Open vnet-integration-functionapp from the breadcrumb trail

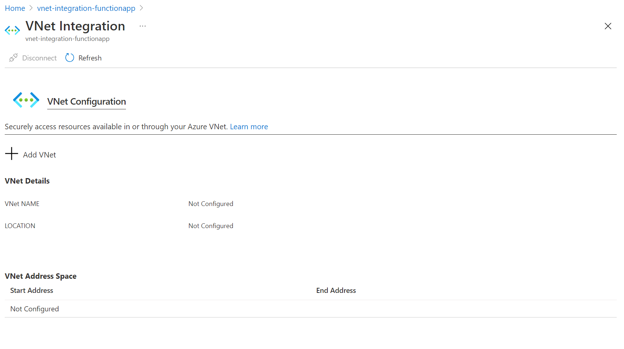pos(86,8)
